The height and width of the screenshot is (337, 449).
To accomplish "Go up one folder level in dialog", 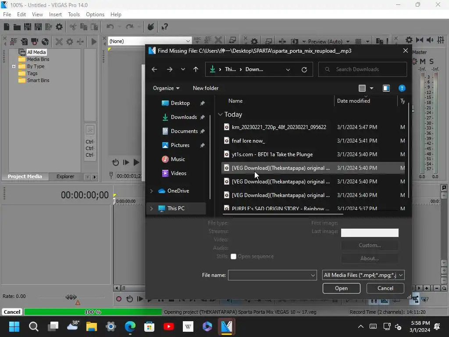I will tap(196, 69).
